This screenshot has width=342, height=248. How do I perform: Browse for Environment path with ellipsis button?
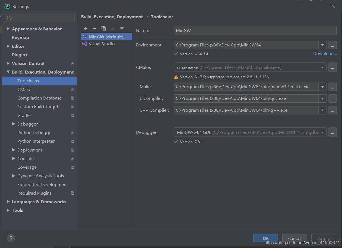pos(333,45)
